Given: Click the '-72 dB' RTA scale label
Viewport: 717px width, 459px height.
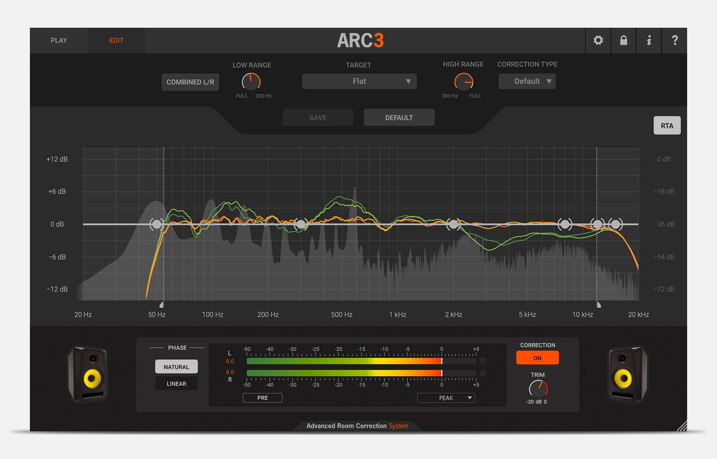Looking at the screenshot, I should (664, 289).
